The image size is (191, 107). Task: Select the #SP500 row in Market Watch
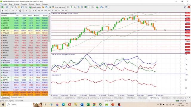[x=24, y=43]
